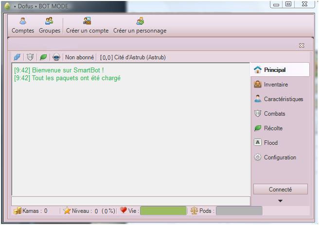Minimize the Dofus BOT MODE window
Viewport: 319px width, 225px height.
(276, 4)
